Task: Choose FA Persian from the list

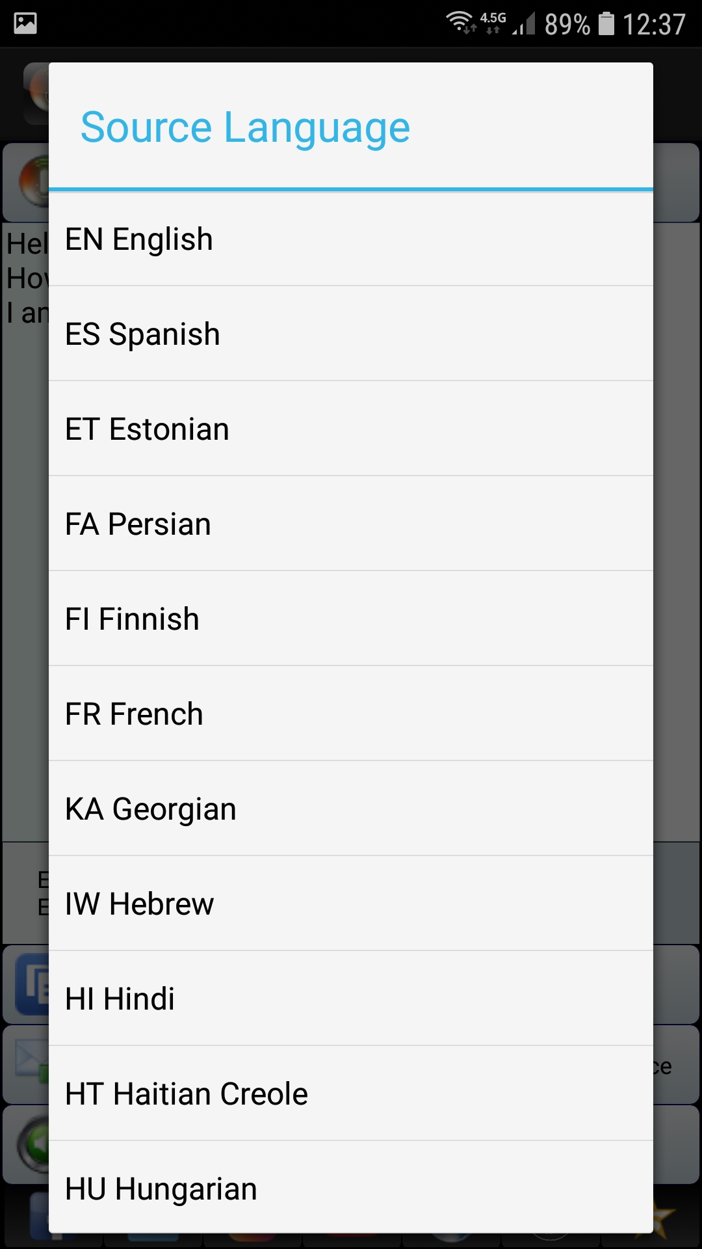Action: pyautogui.click(x=351, y=524)
